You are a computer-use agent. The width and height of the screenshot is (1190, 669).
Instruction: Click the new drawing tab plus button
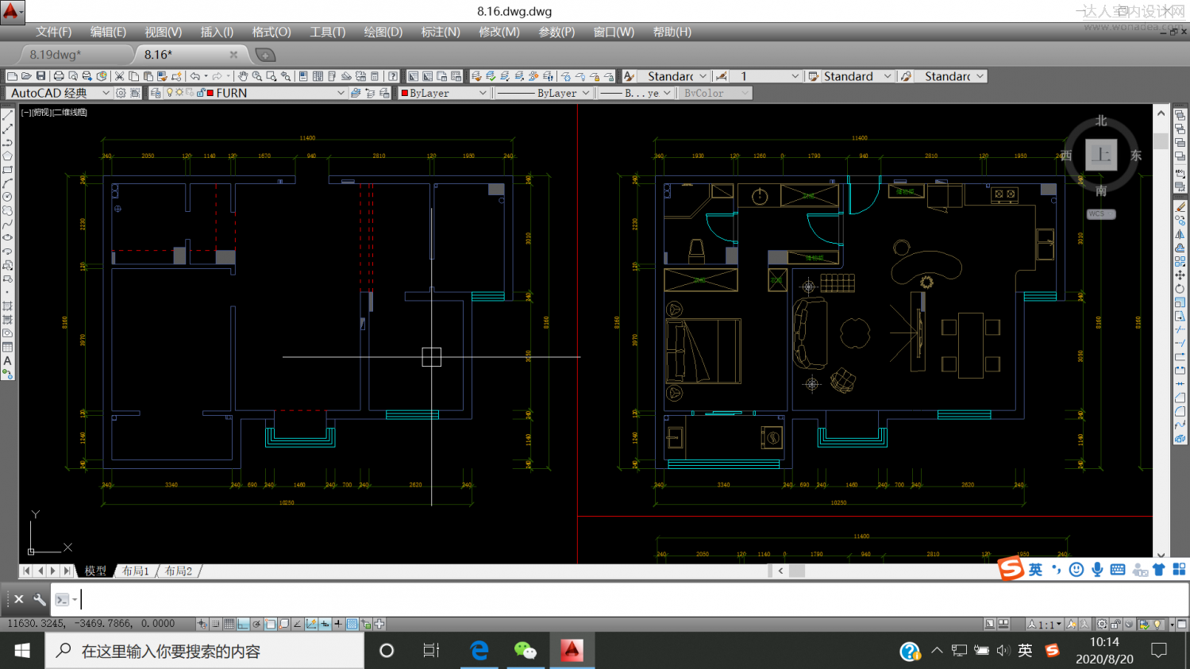265,55
